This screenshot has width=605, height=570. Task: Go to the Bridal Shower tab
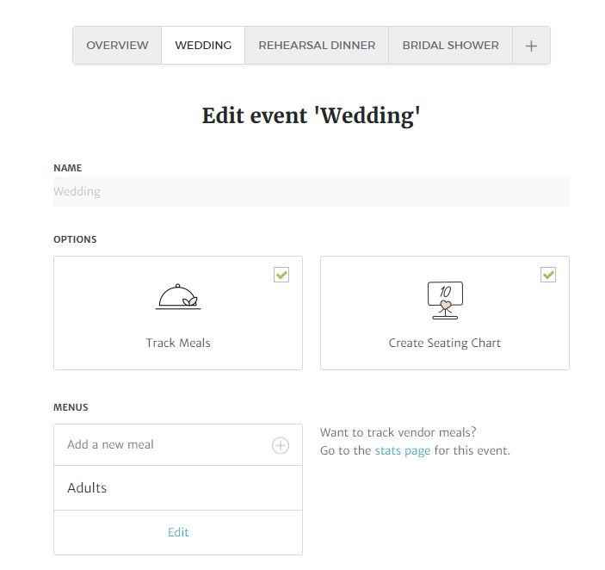(450, 45)
